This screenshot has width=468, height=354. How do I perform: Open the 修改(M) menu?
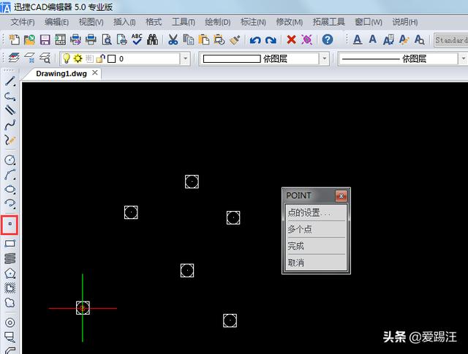coord(290,22)
